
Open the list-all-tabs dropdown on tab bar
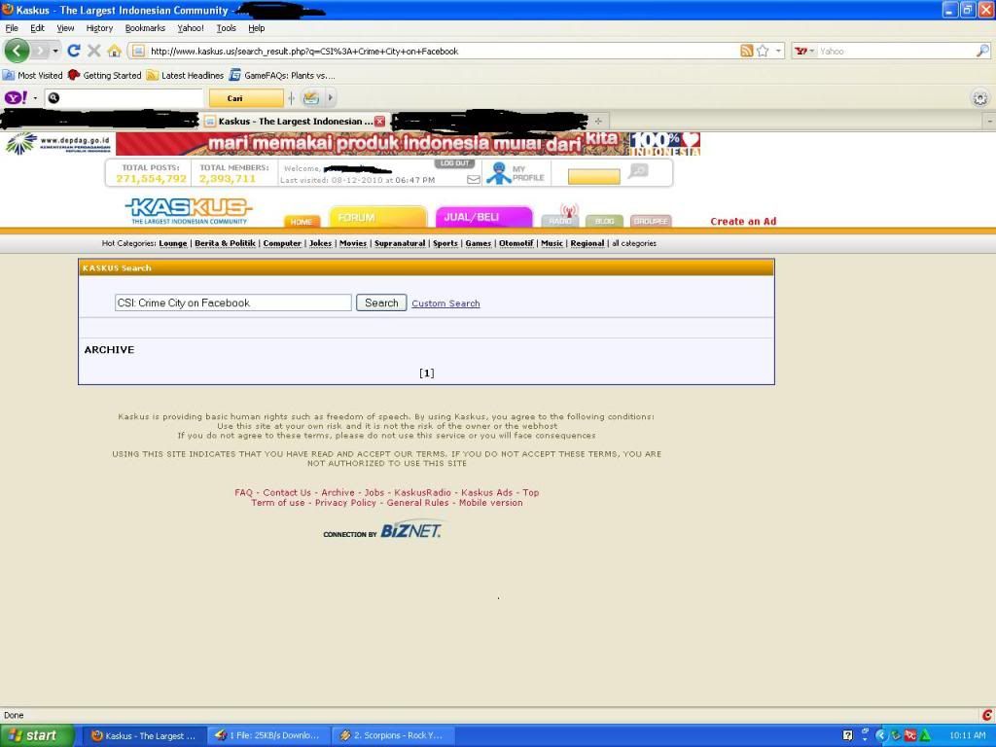point(989,121)
